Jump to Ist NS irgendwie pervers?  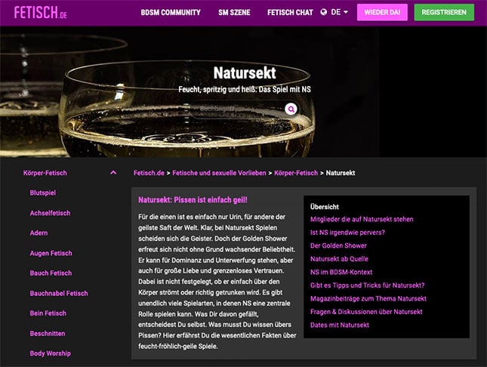347,233
